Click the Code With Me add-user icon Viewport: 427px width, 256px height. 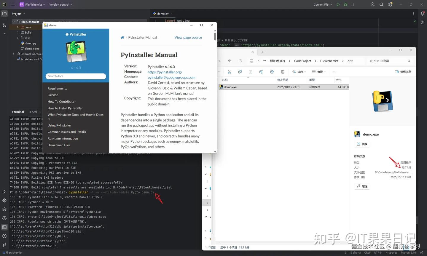[372, 4]
